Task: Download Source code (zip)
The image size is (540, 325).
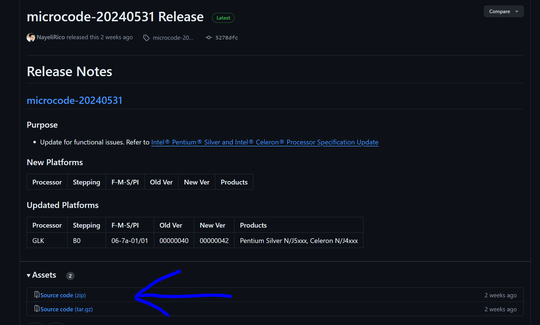Action: (x=63, y=295)
